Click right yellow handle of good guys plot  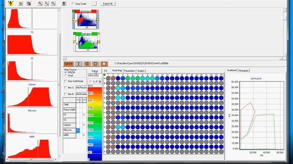click(98, 19)
